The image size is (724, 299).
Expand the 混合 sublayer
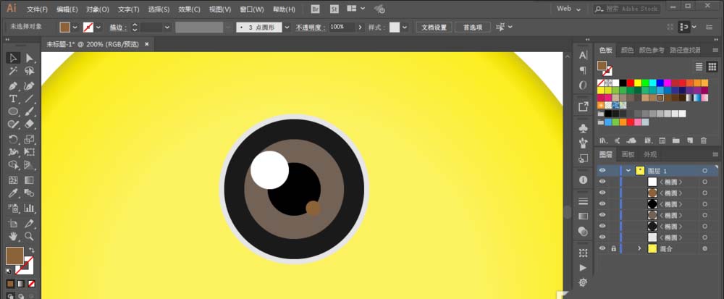tap(639, 248)
